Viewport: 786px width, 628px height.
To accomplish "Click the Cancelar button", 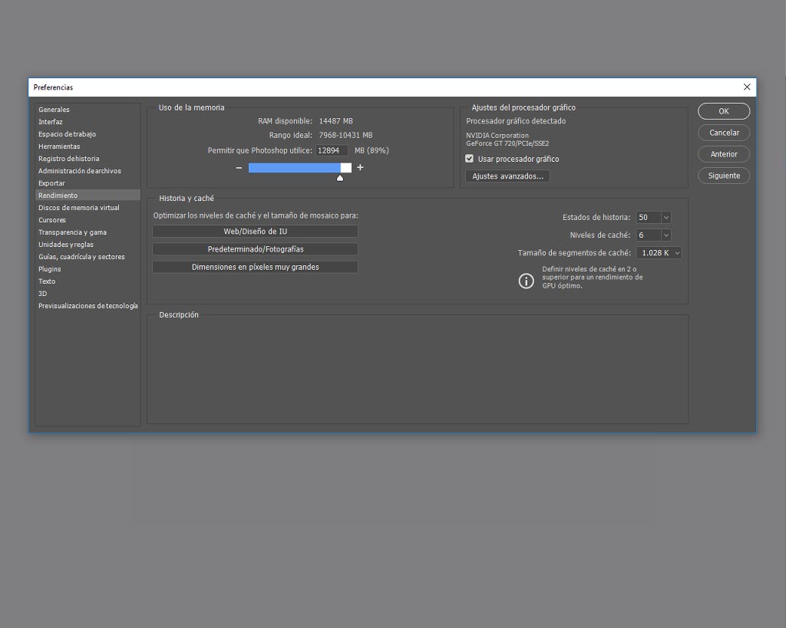I will pyautogui.click(x=724, y=133).
